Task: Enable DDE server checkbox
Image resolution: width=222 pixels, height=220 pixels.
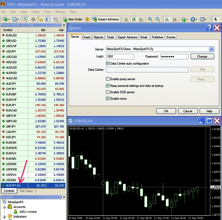Action: point(108,92)
